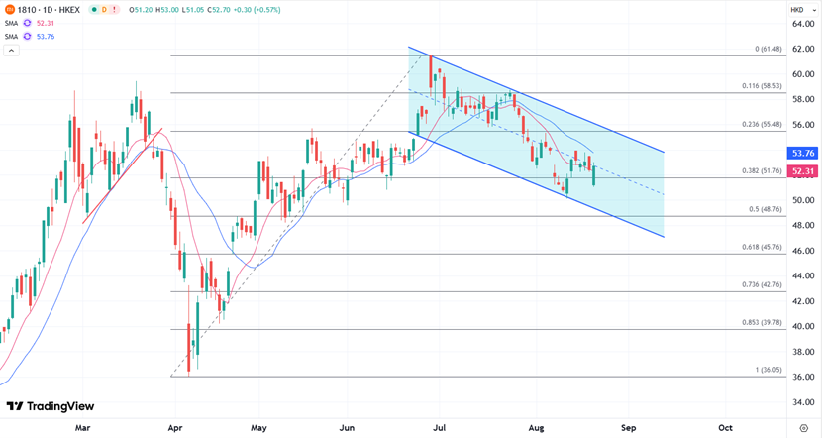Click the 40.00 price scale label
This screenshot has height=438, width=822.
click(803, 326)
